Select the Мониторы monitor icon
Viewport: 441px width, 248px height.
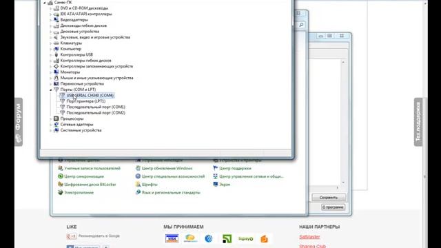tap(57, 72)
